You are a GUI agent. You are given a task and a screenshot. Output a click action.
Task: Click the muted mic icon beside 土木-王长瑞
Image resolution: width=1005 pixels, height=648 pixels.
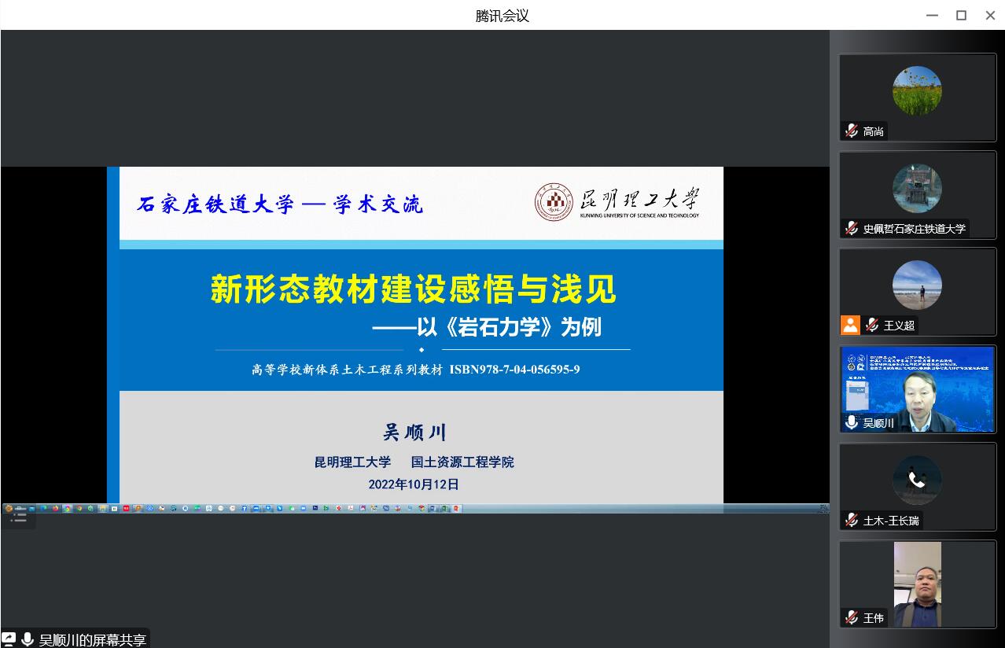(x=852, y=521)
